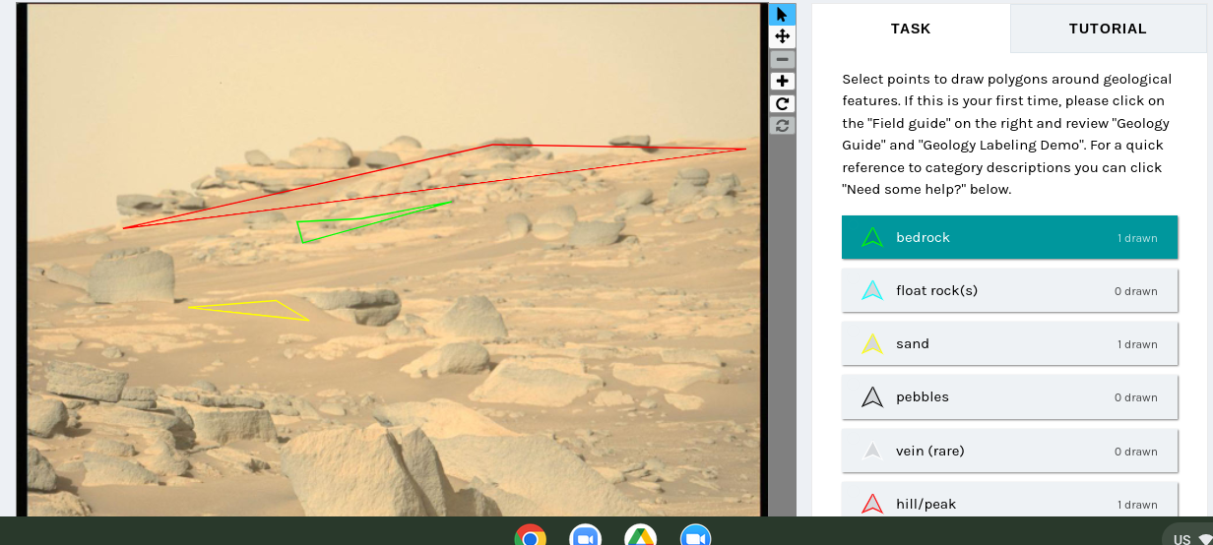Click the refresh/sync arrows icon
1213x545 pixels.
(x=782, y=125)
